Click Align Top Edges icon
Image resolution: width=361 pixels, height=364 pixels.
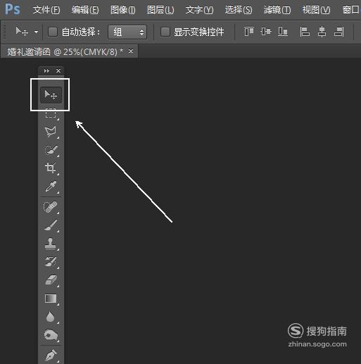pos(249,32)
